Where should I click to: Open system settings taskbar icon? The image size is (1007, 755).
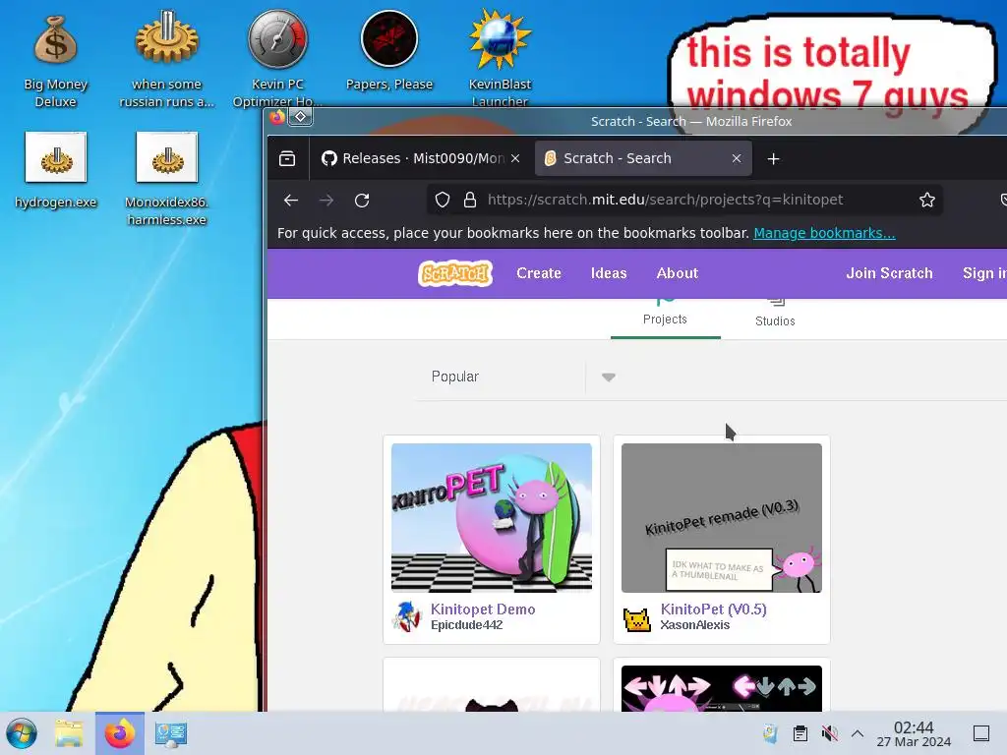(x=171, y=733)
